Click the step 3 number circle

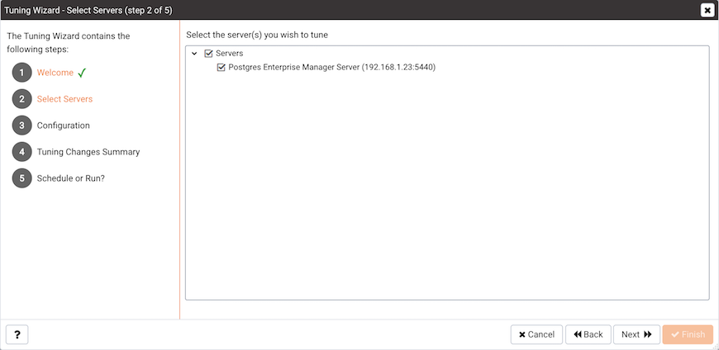(x=22, y=125)
